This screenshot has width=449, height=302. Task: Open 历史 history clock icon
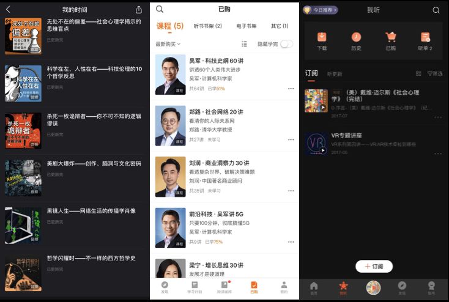(356, 37)
